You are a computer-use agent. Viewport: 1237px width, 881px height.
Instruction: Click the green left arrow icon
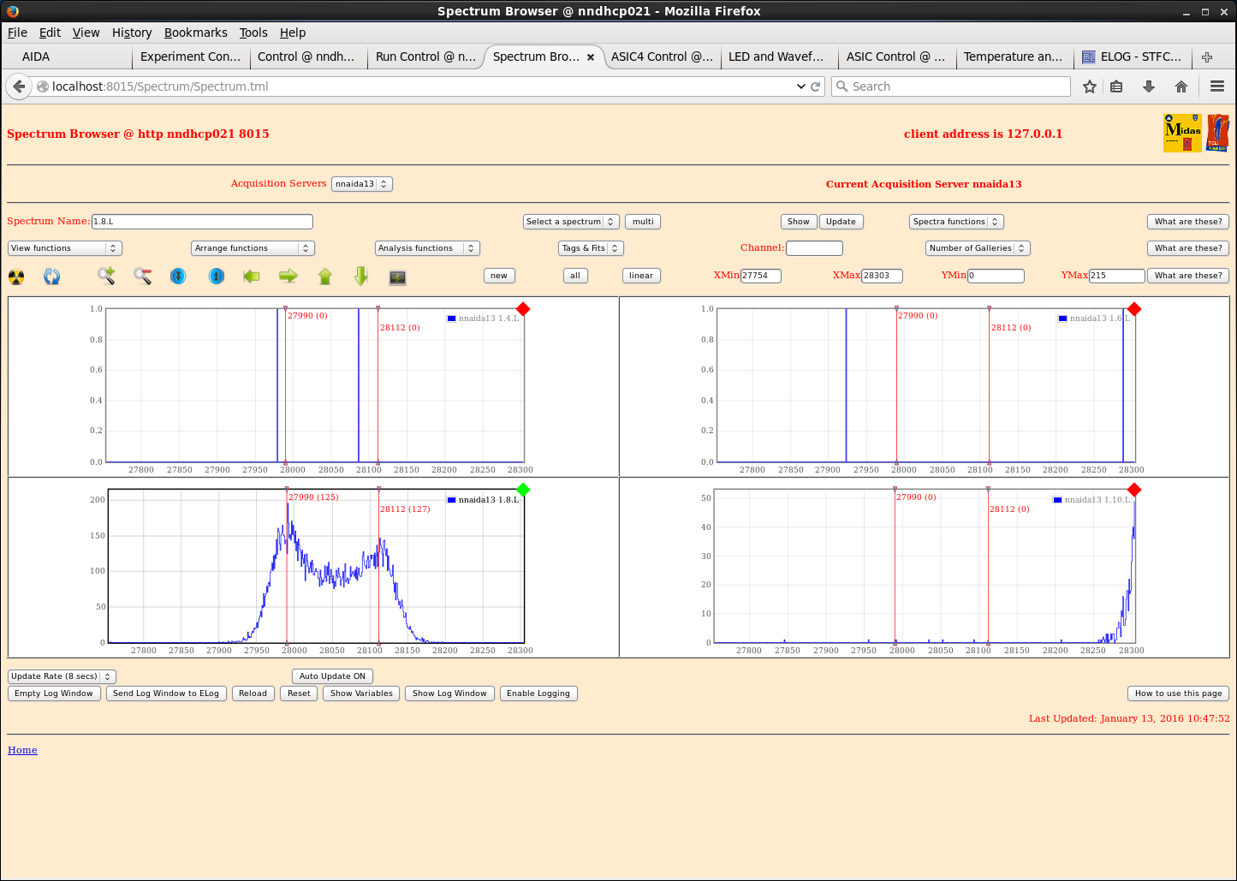(251, 276)
